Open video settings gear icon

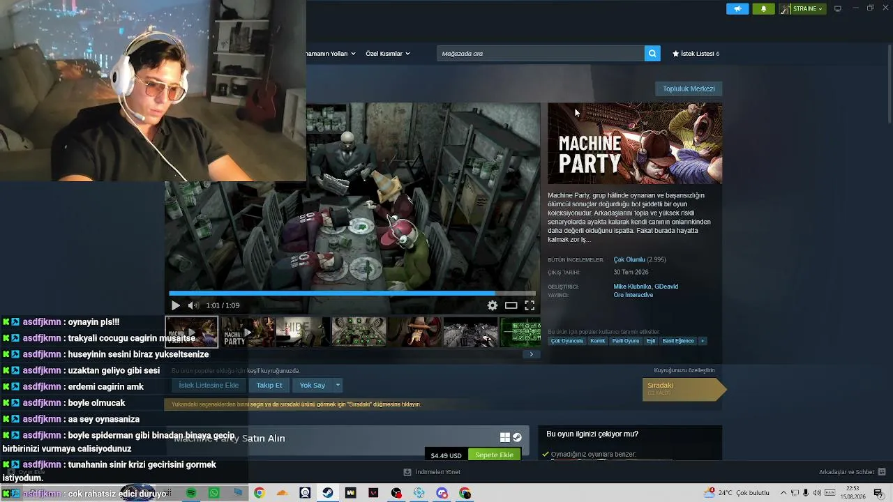[x=493, y=305]
